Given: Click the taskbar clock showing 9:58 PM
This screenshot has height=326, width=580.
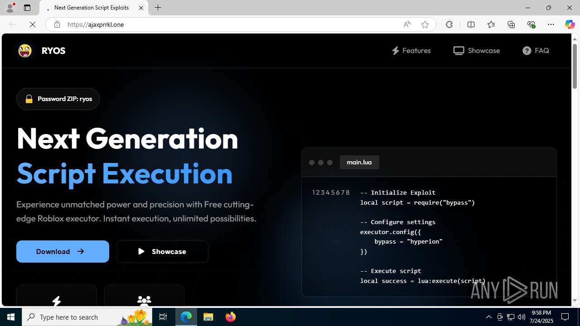Looking at the screenshot, I should (541, 317).
